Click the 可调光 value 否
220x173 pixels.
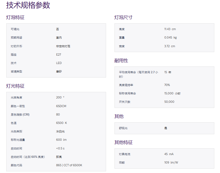point(58,29)
